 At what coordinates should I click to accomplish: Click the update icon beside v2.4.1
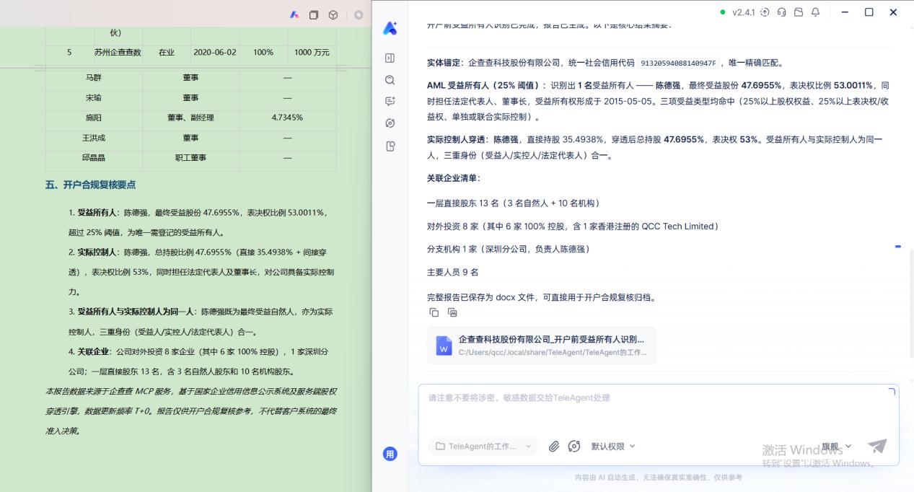(x=765, y=12)
